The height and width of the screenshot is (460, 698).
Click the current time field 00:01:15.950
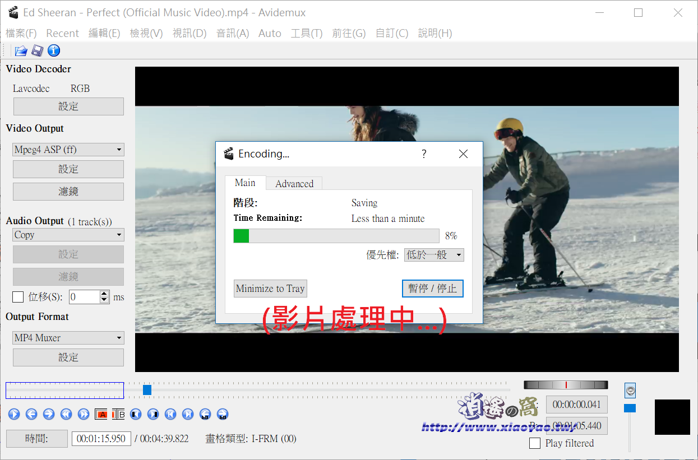(x=101, y=439)
